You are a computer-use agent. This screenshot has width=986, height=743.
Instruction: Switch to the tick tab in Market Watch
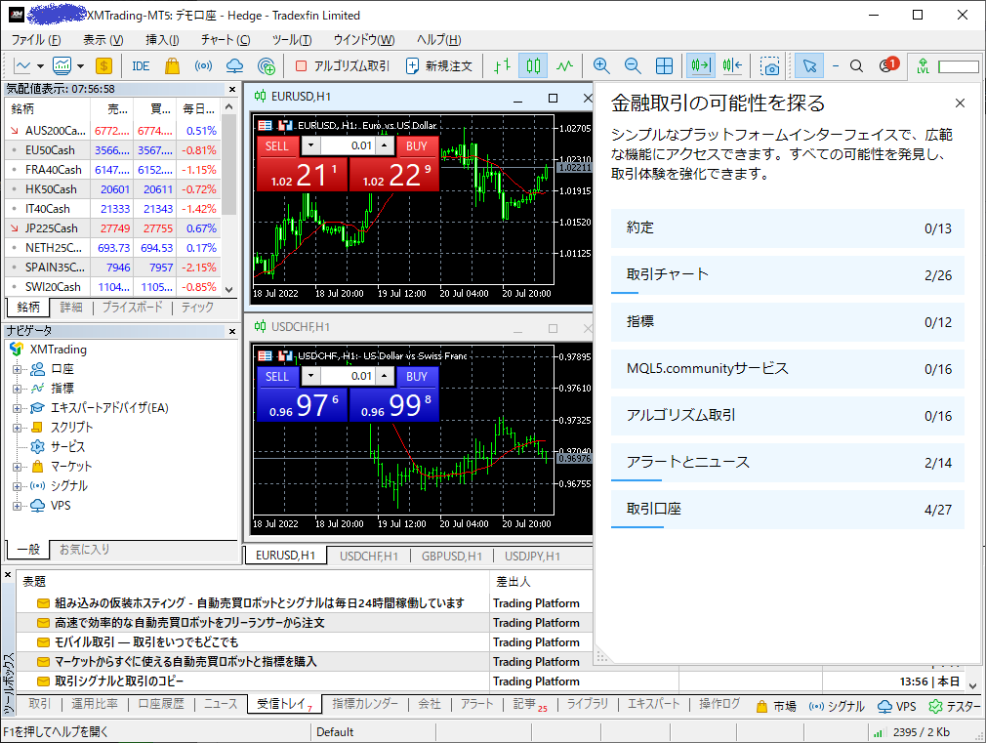click(197, 307)
